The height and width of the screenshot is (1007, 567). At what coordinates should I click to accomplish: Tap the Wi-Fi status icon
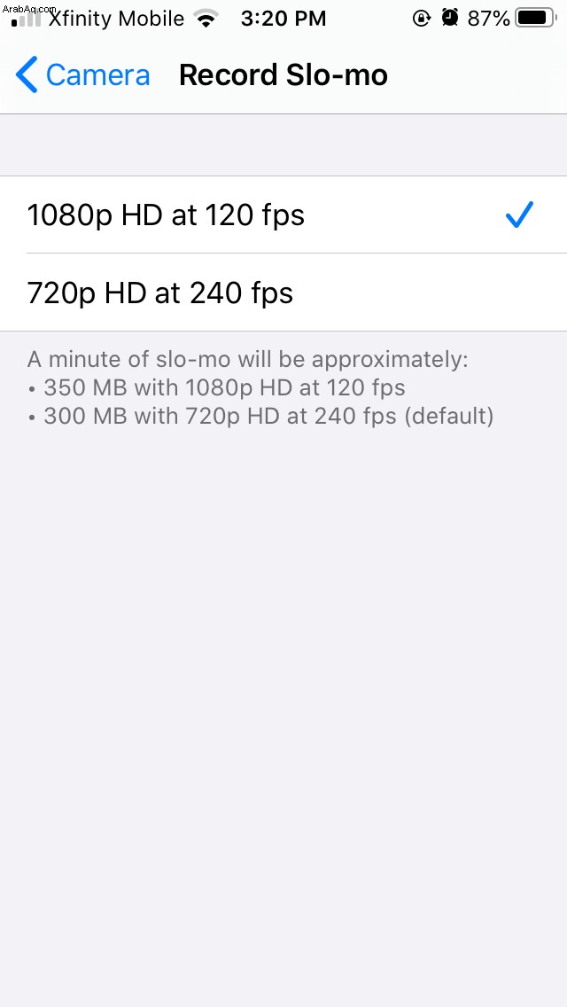pos(206,20)
